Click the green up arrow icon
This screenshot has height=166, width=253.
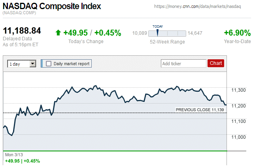coord(59,33)
